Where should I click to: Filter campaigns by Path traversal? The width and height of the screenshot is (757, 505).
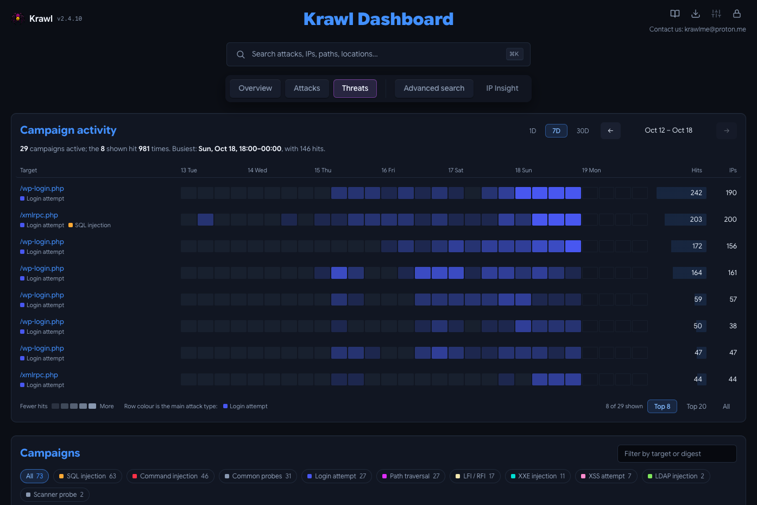click(411, 476)
